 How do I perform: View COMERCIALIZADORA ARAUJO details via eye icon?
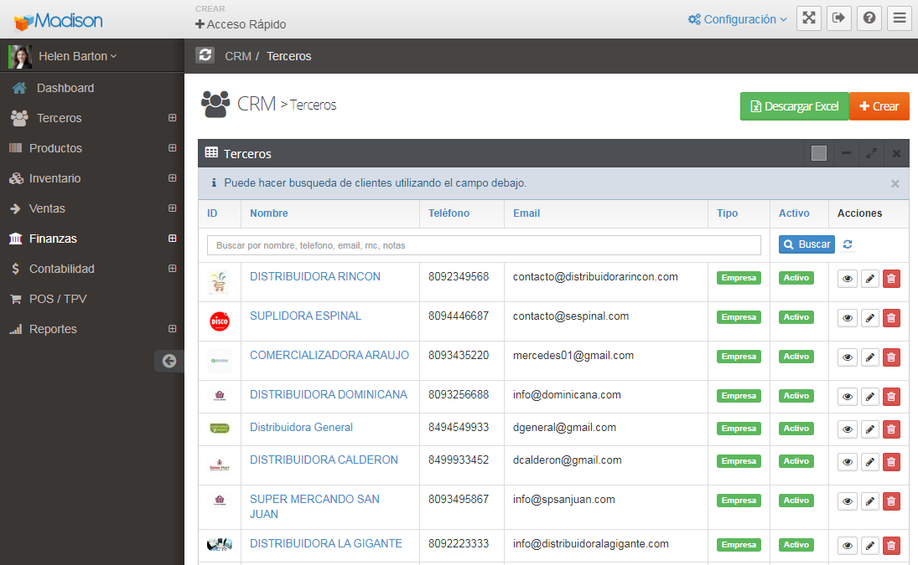[847, 357]
